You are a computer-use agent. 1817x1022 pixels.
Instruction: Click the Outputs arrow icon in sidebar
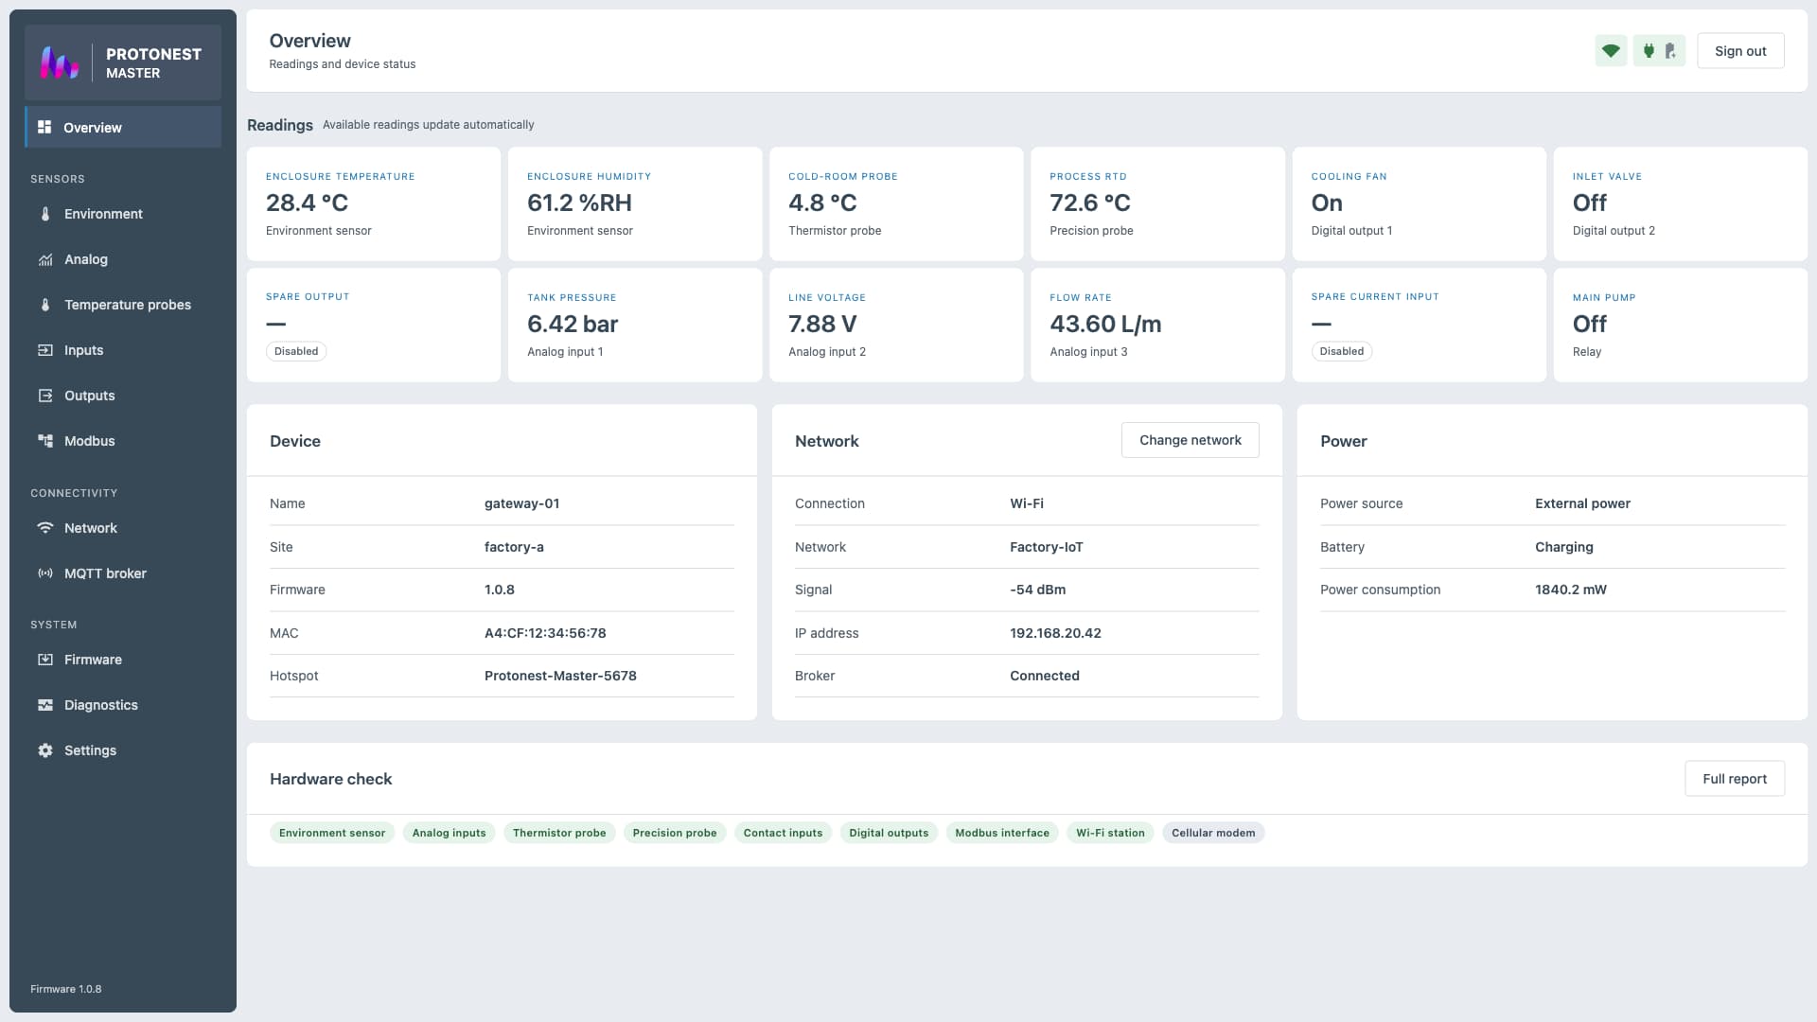(45, 396)
